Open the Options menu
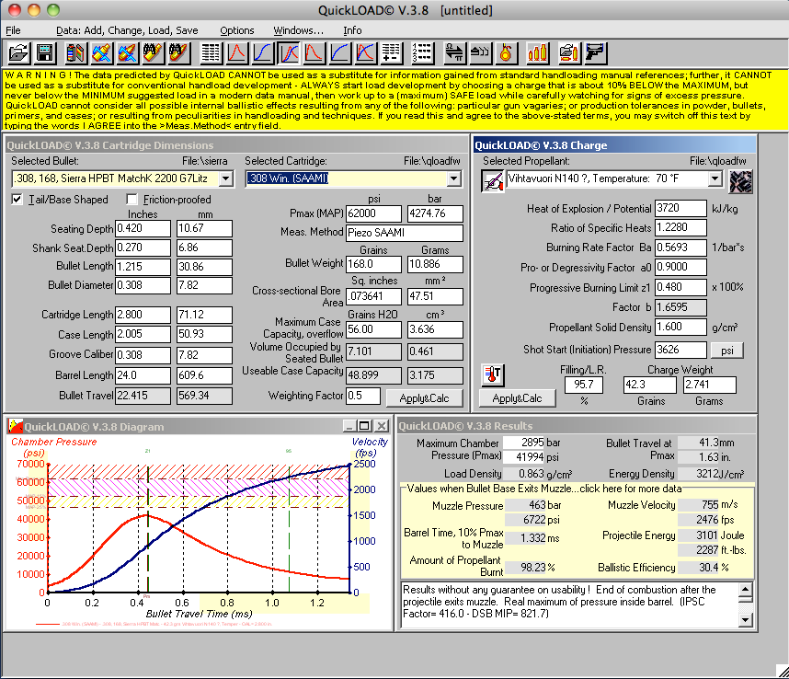 (237, 30)
